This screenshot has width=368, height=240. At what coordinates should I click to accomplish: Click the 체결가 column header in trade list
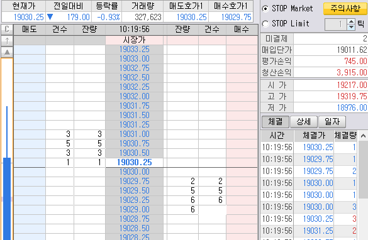click(314, 136)
